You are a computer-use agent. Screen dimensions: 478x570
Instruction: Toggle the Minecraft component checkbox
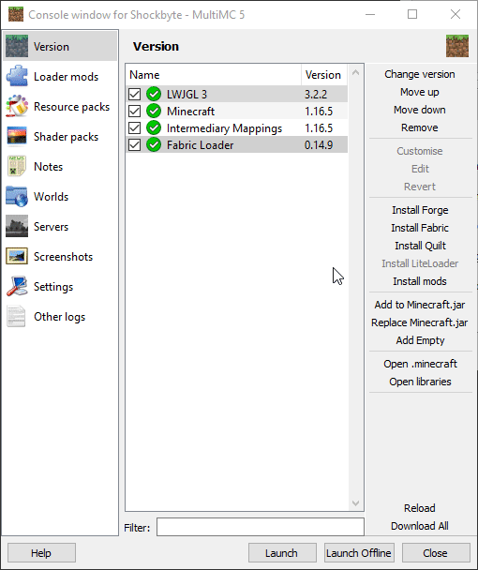pyautogui.click(x=134, y=111)
